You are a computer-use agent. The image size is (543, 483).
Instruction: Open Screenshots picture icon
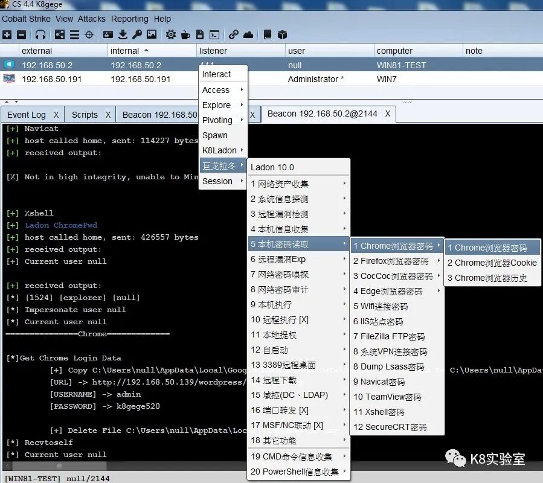coord(152,34)
